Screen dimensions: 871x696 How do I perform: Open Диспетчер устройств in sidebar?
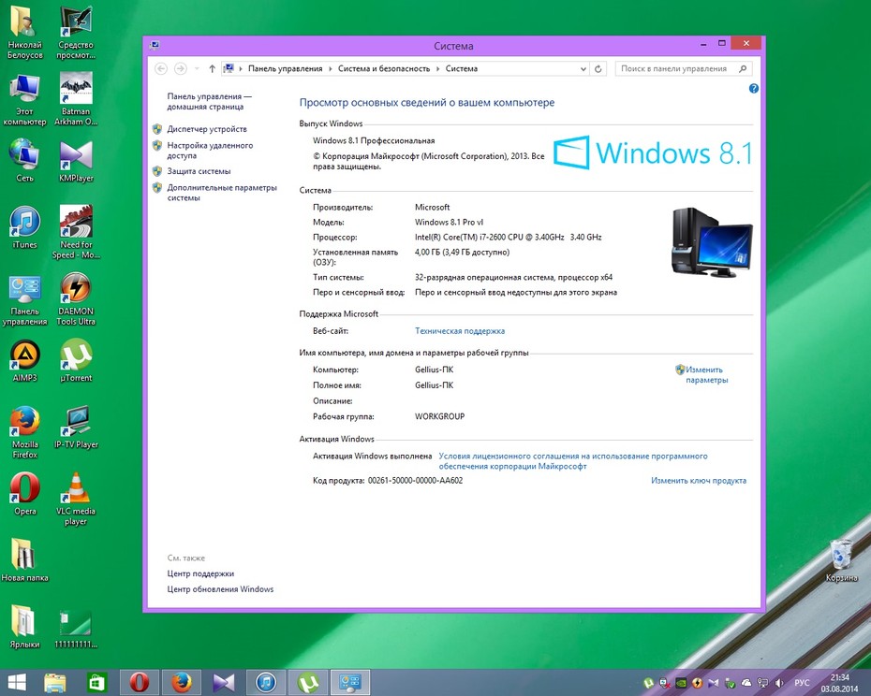coord(207,129)
